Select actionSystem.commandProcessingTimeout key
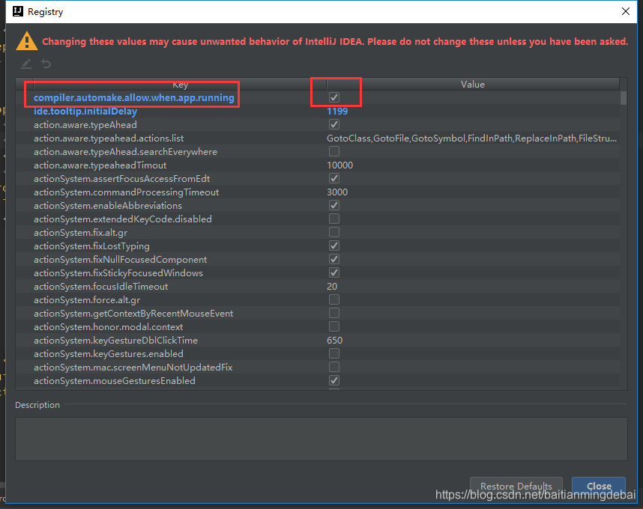Image resolution: width=643 pixels, height=509 pixels. 127,192
